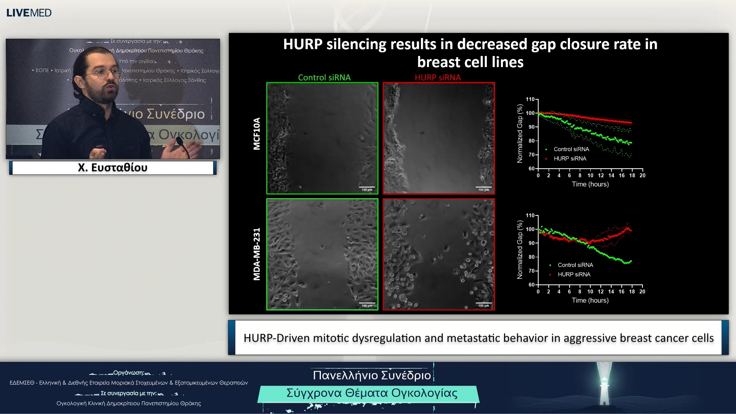Click the red HURP siRNA column label

pyautogui.click(x=438, y=77)
